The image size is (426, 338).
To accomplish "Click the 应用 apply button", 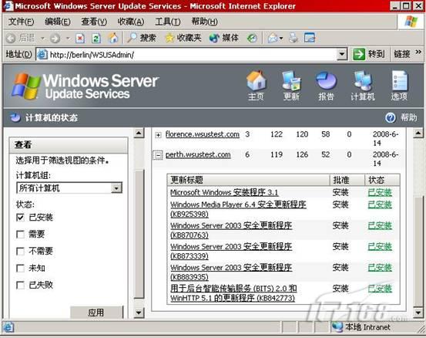I will (x=96, y=313).
